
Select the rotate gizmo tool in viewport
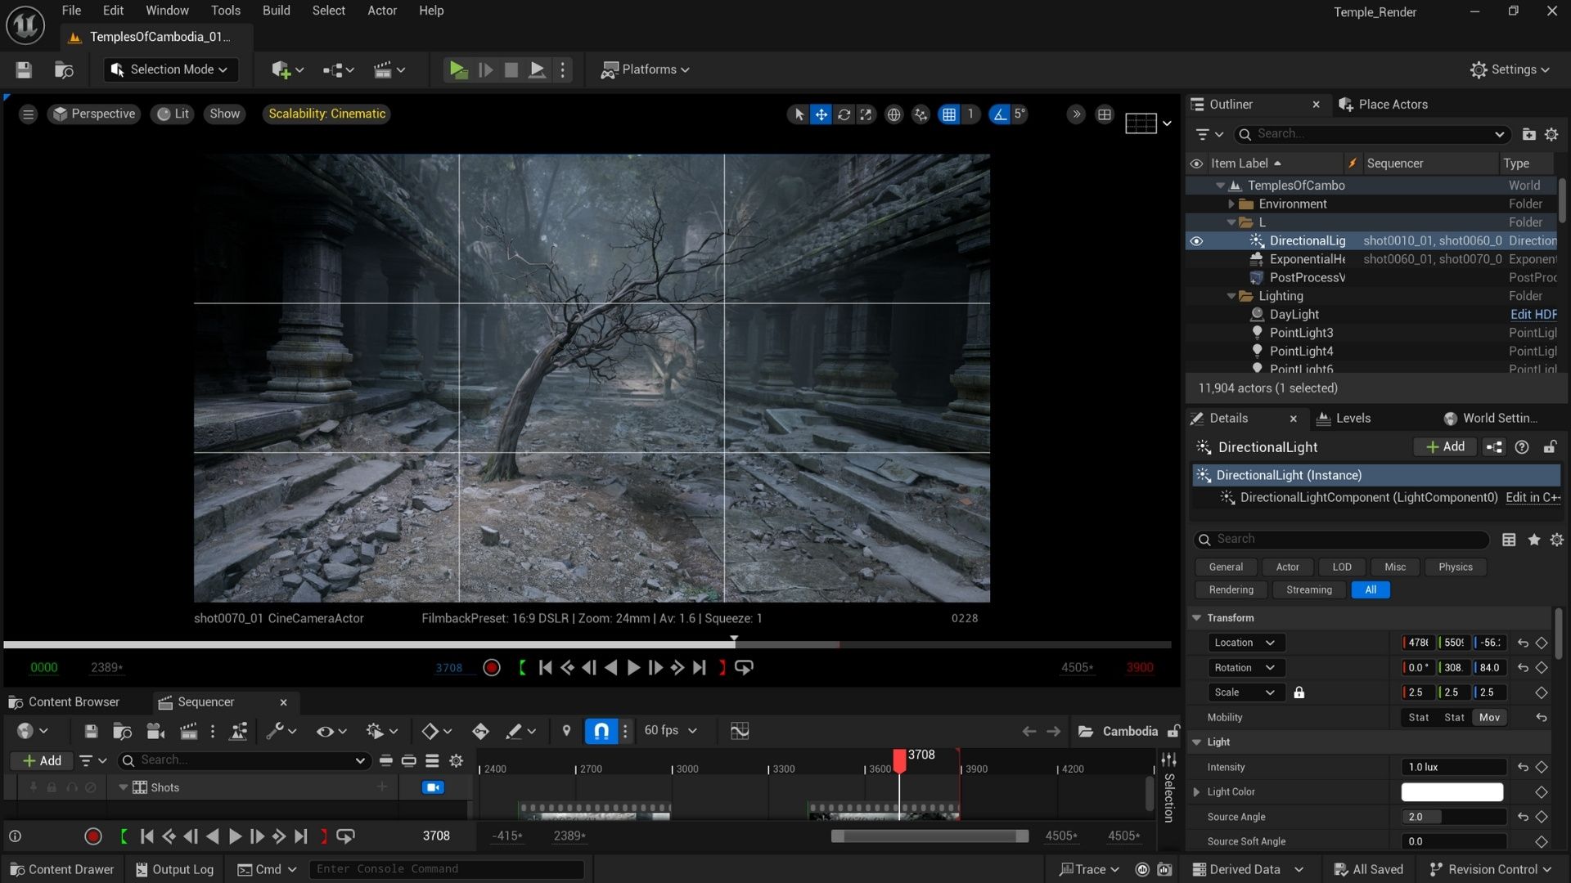pyautogui.click(x=844, y=114)
